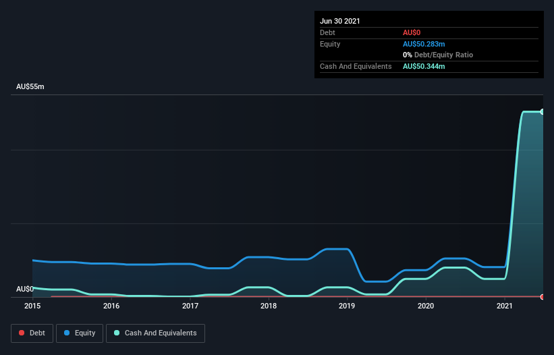
Task: Click the red Debt legend dot
Action: (22, 333)
